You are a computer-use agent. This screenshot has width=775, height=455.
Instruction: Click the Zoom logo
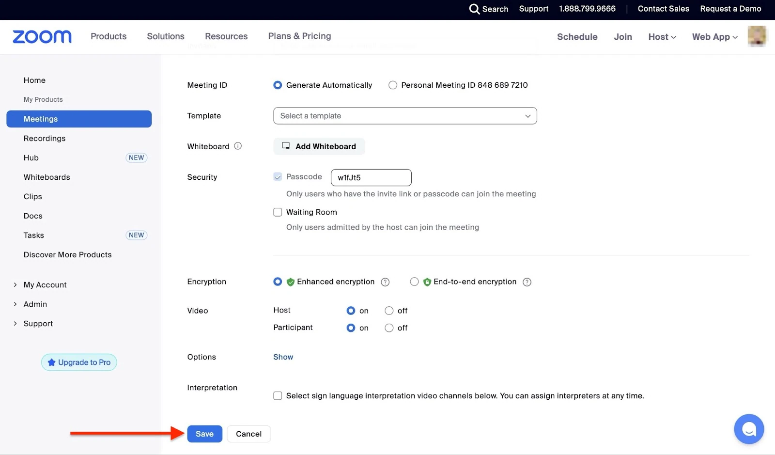tap(42, 37)
